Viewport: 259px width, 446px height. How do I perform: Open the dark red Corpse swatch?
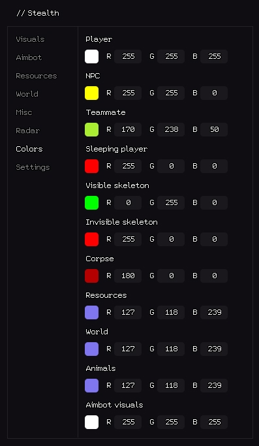91,276
